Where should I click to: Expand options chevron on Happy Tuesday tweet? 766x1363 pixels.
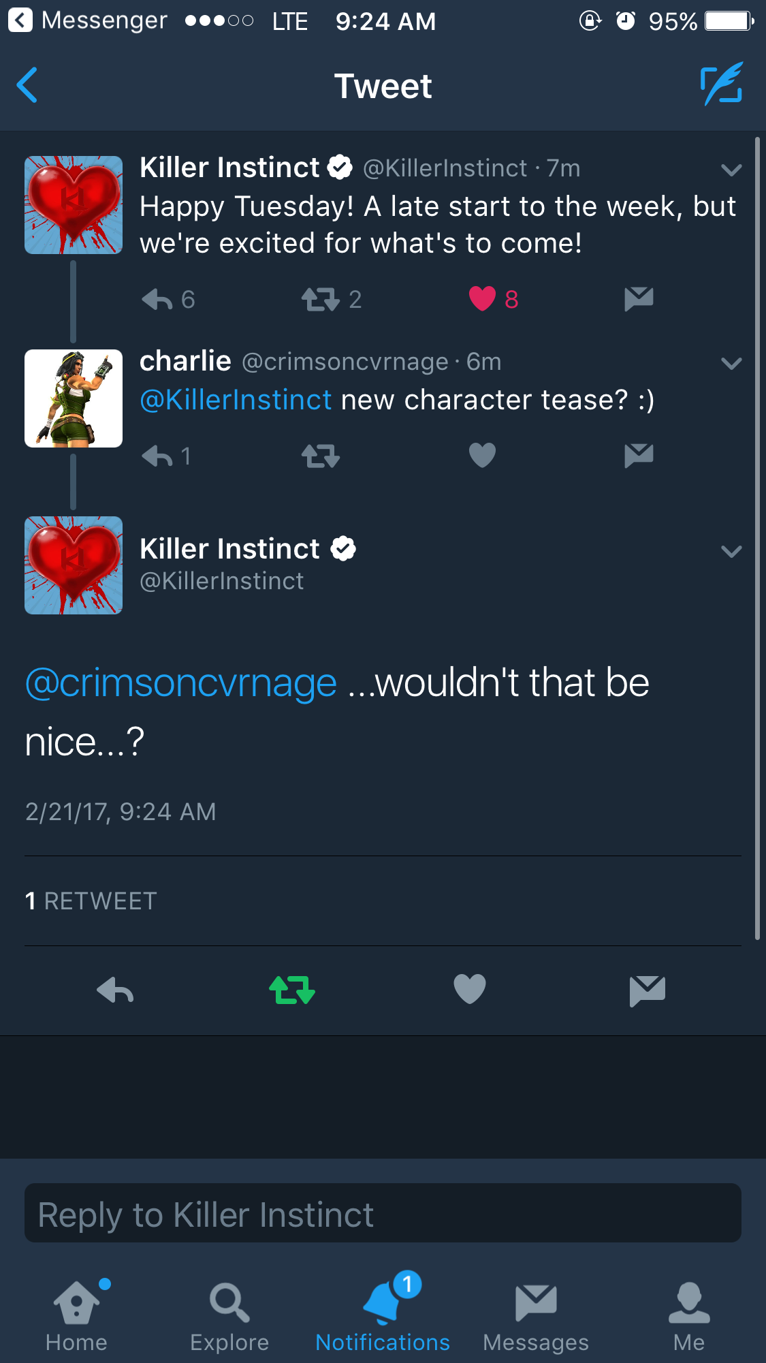tap(731, 170)
